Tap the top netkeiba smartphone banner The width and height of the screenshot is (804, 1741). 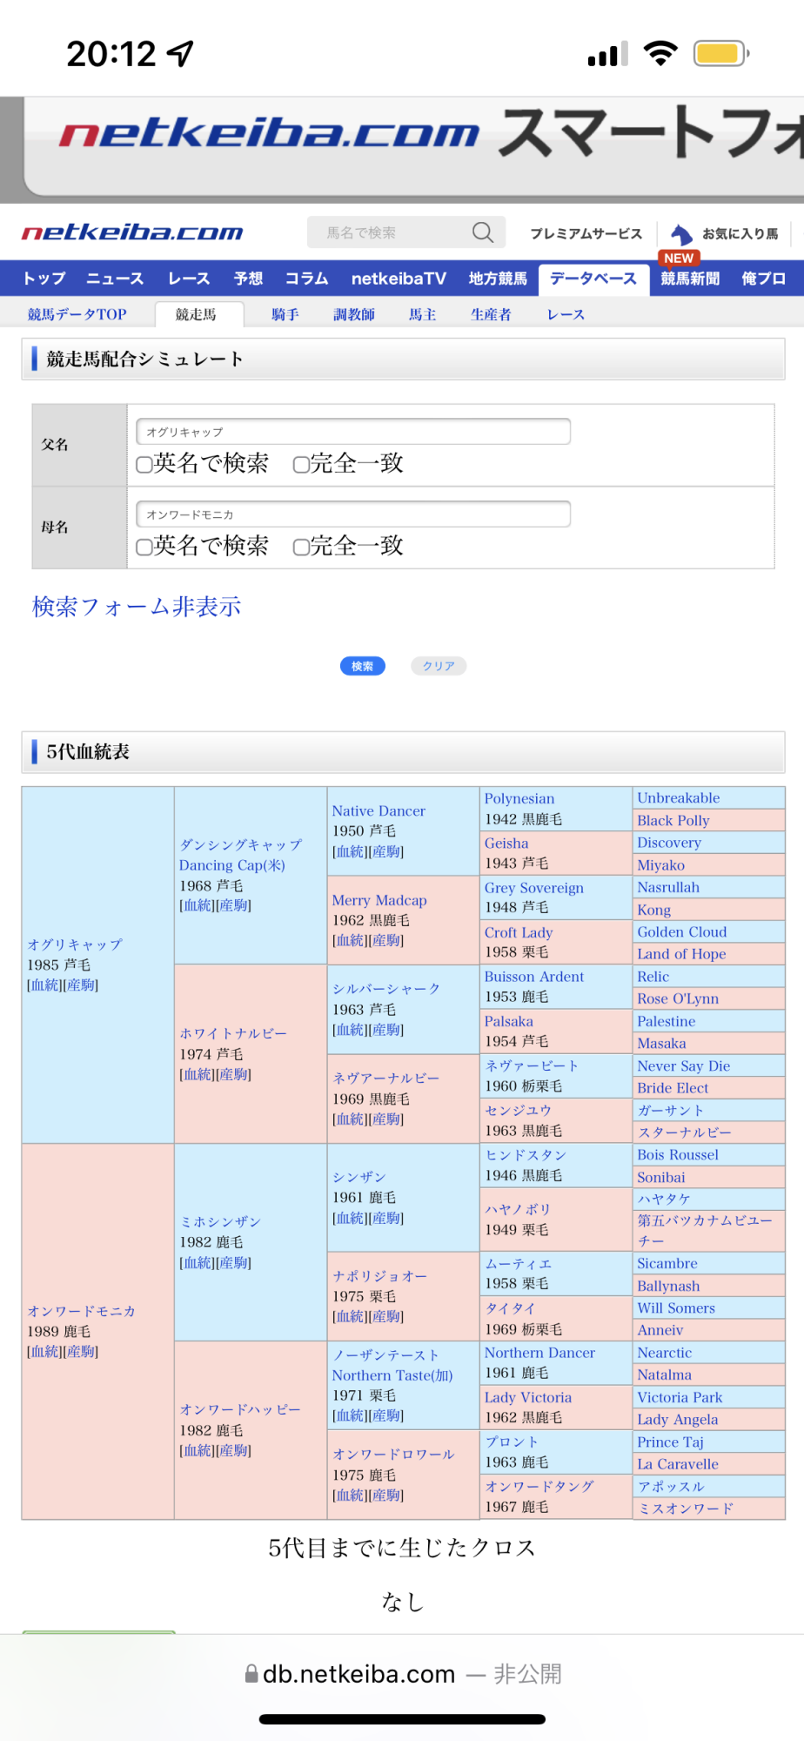[413, 146]
